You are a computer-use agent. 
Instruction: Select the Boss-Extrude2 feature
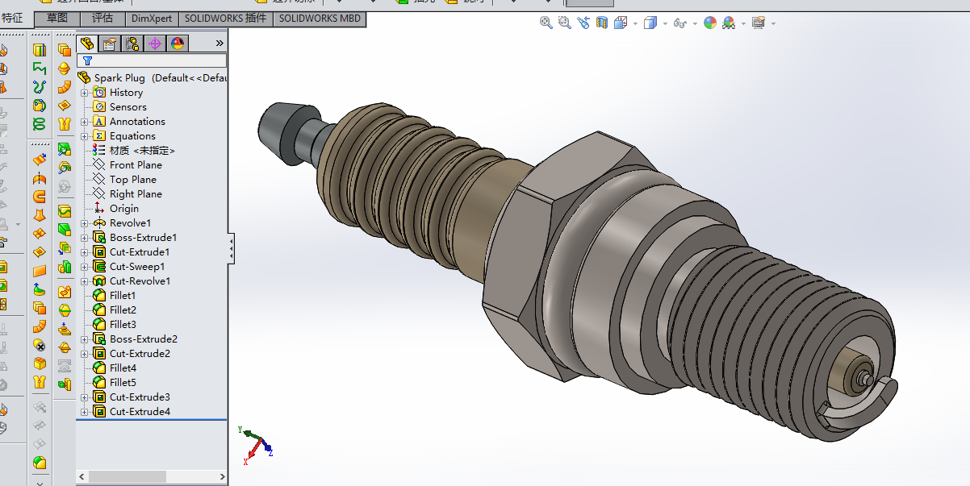click(x=144, y=339)
